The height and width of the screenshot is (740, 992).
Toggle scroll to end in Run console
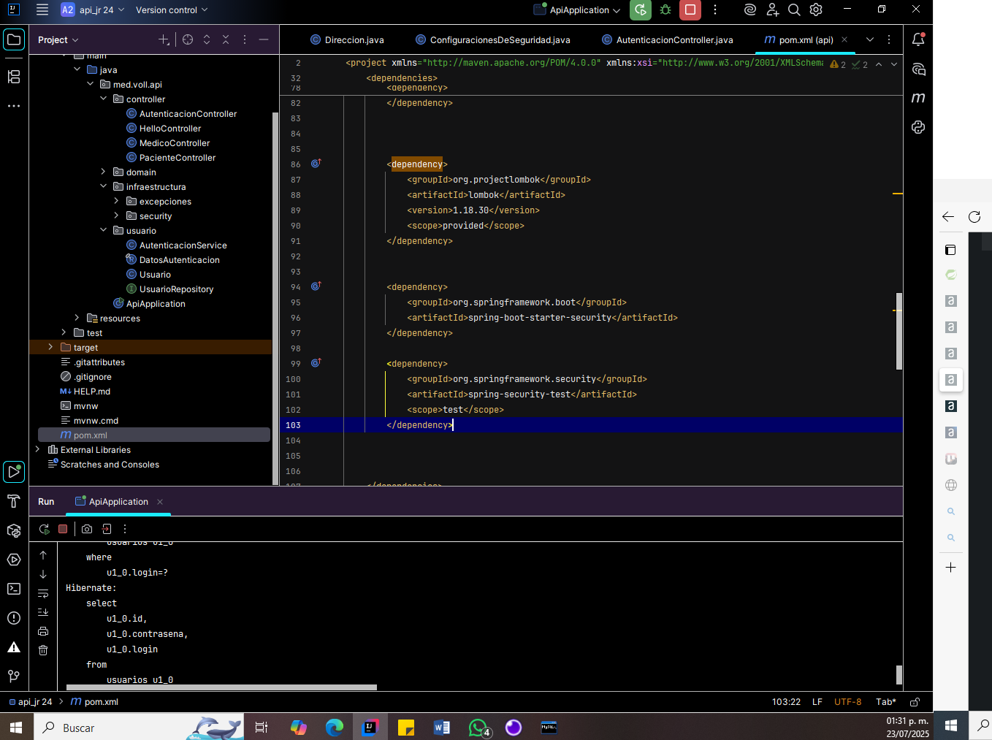pos(43,612)
